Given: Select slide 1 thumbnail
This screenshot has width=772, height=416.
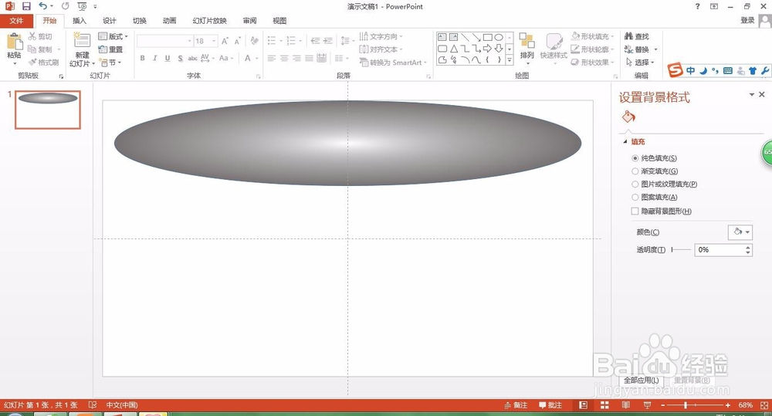Looking at the screenshot, I should pos(48,110).
